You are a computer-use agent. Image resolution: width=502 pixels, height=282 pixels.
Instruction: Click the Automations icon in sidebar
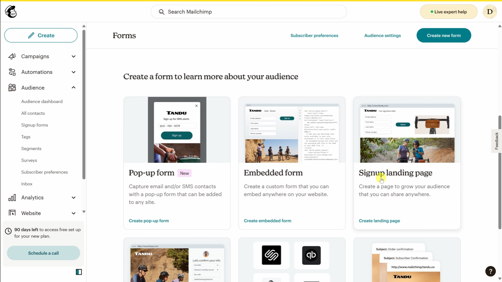(x=12, y=72)
